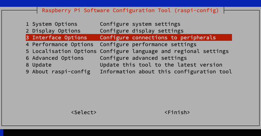Click the <Finish> button
This screenshot has height=136, width=261.
(x=177, y=112)
